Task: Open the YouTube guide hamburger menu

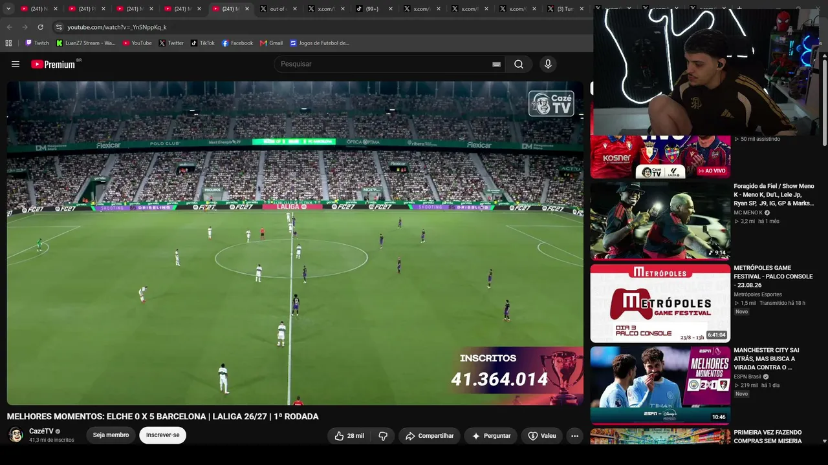Action: 16,64
